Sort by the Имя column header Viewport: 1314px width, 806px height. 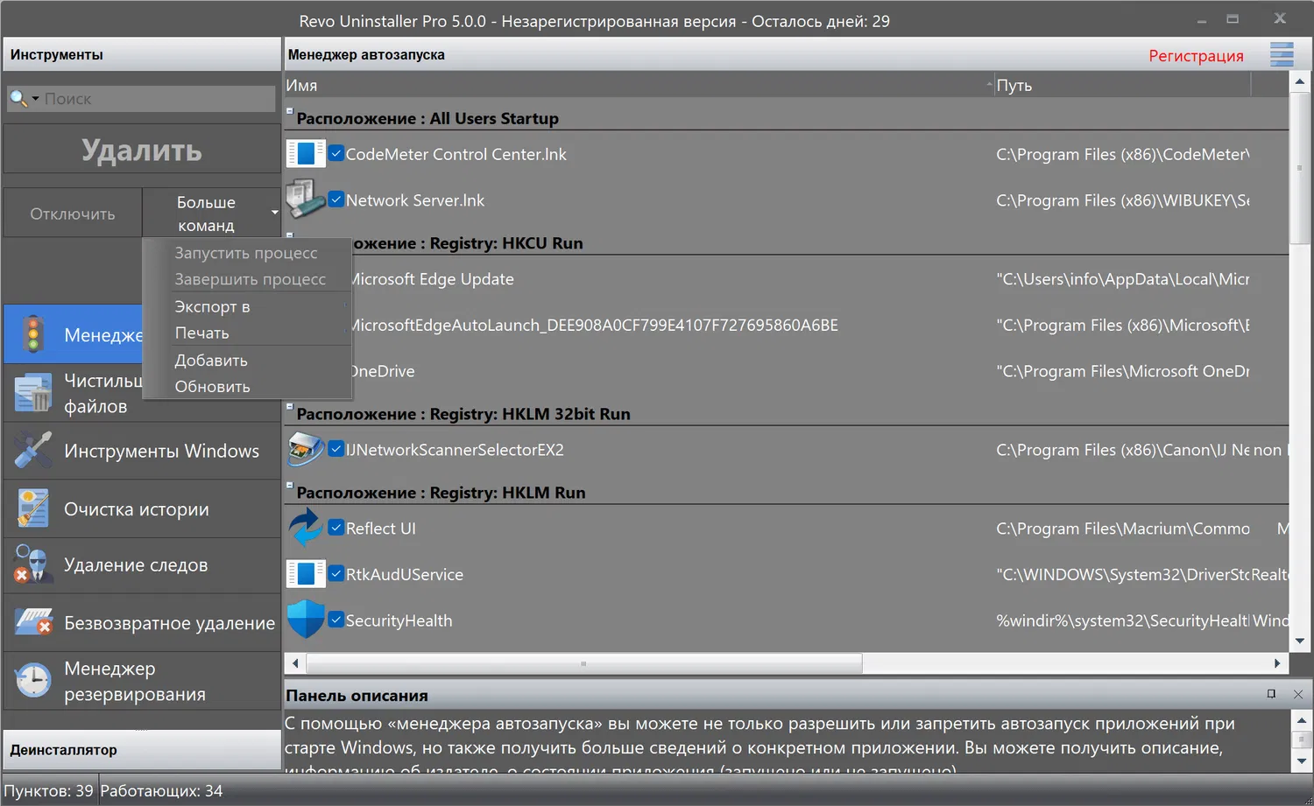coord(639,85)
